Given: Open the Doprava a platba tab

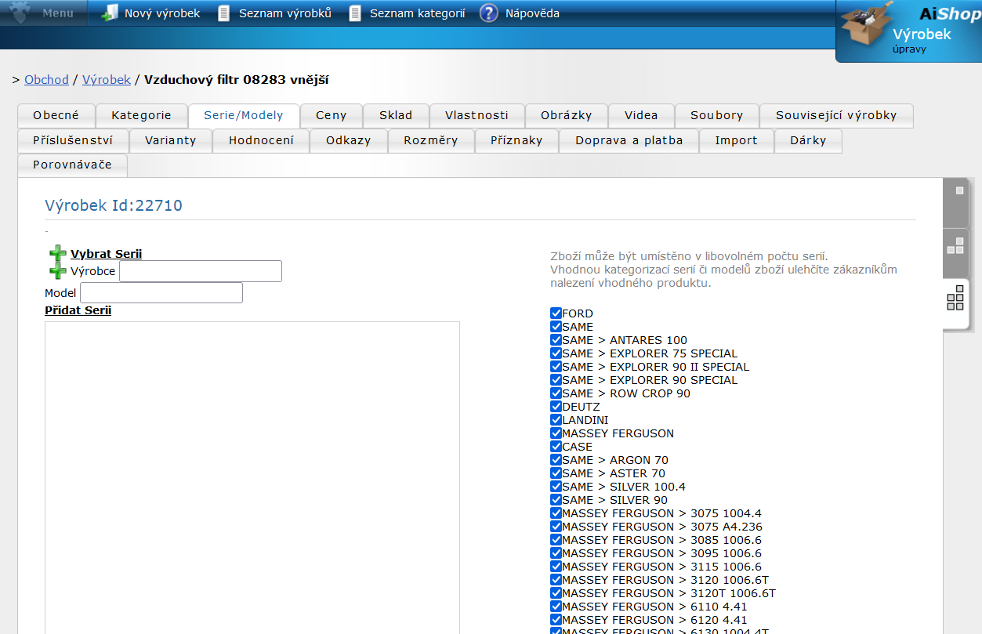Looking at the screenshot, I should point(629,140).
